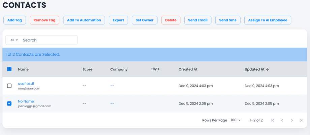Open the No Name contact link

point(26,101)
